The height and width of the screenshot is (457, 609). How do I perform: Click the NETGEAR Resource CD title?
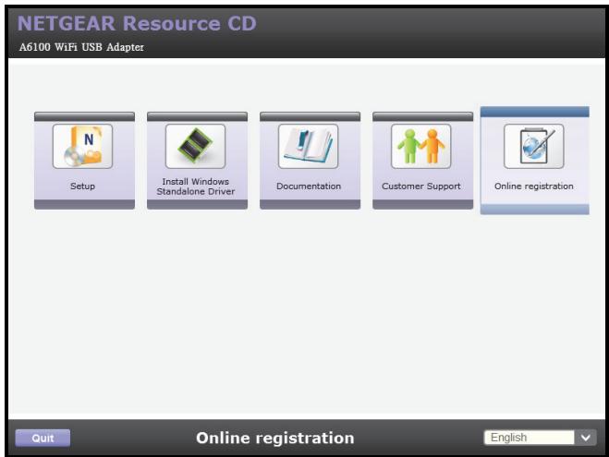point(137,23)
